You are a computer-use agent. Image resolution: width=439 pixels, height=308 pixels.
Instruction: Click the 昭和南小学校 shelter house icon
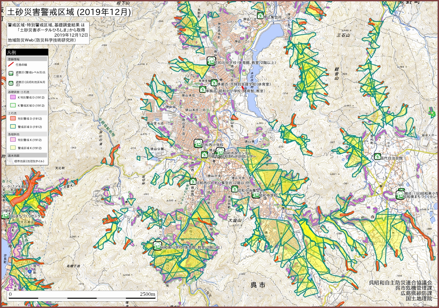[157, 246]
